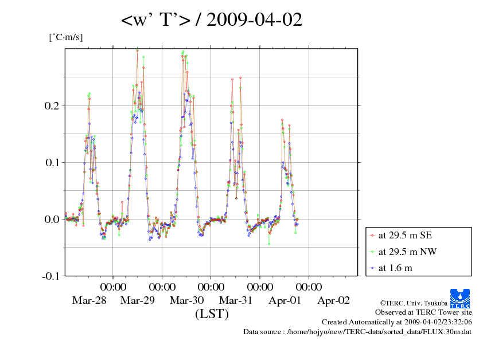Click the green legend marker for 29.5 m NW
The image size is (483, 341).
click(372, 252)
